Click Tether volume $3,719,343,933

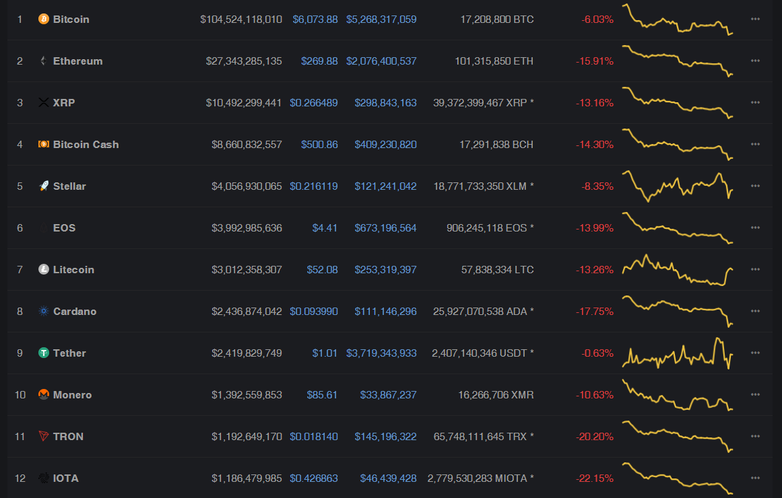tap(381, 353)
